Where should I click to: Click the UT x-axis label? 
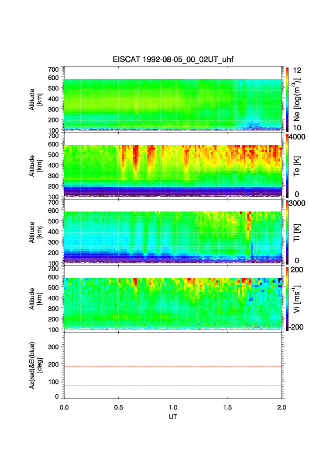click(x=173, y=417)
